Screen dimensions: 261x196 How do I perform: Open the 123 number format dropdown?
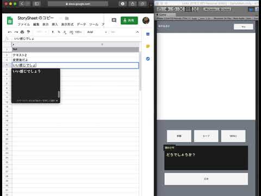[78, 32]
